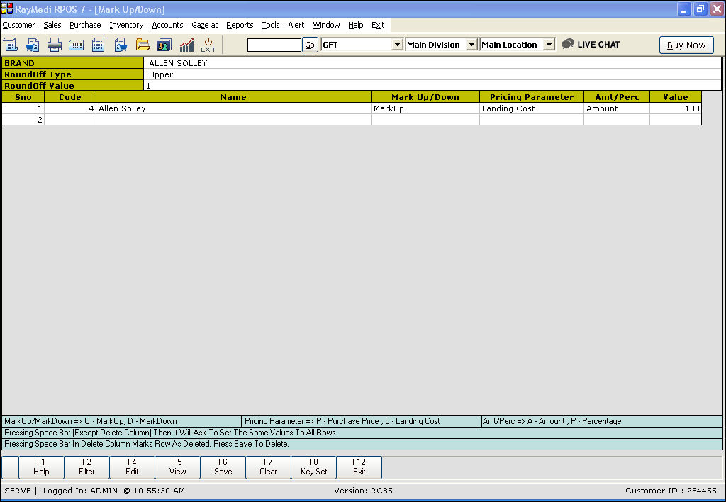The image size is (726, 502).
Task: Open the yellow folder toolbar icon
Action: 143,45
